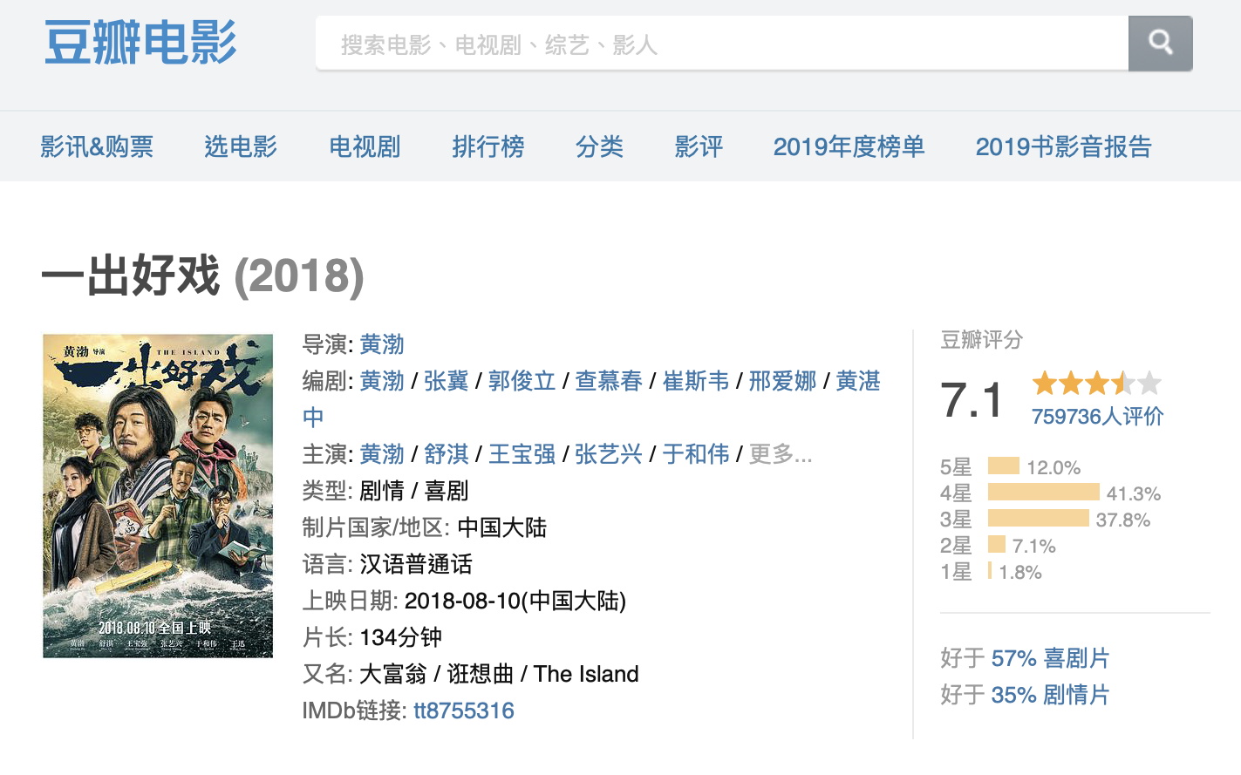Open actor 王宝强's profile link
1241x775 pixels.
pos(522,454)
